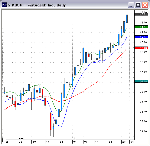
Task: Click the large red candle after May 17
Action: pos(51,121)
